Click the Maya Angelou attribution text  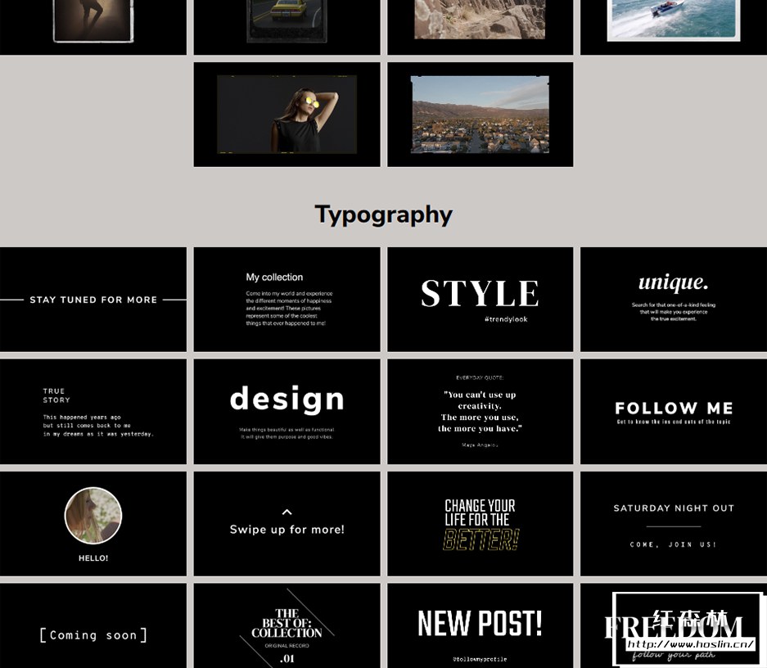pos(480,445)
